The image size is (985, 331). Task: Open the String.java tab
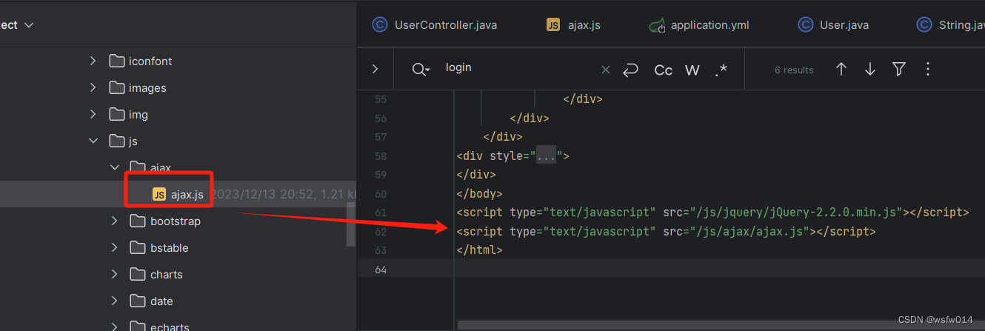[x=951, y=24]
